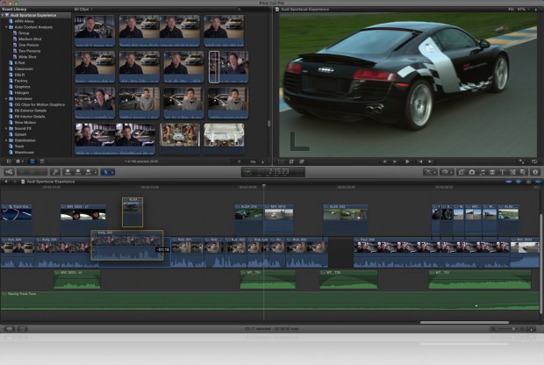This screenshot has height=365, width=544.
Task: Open the tool selection dropdown arrow
Action: pyautogui.click(x=112, y=173)
